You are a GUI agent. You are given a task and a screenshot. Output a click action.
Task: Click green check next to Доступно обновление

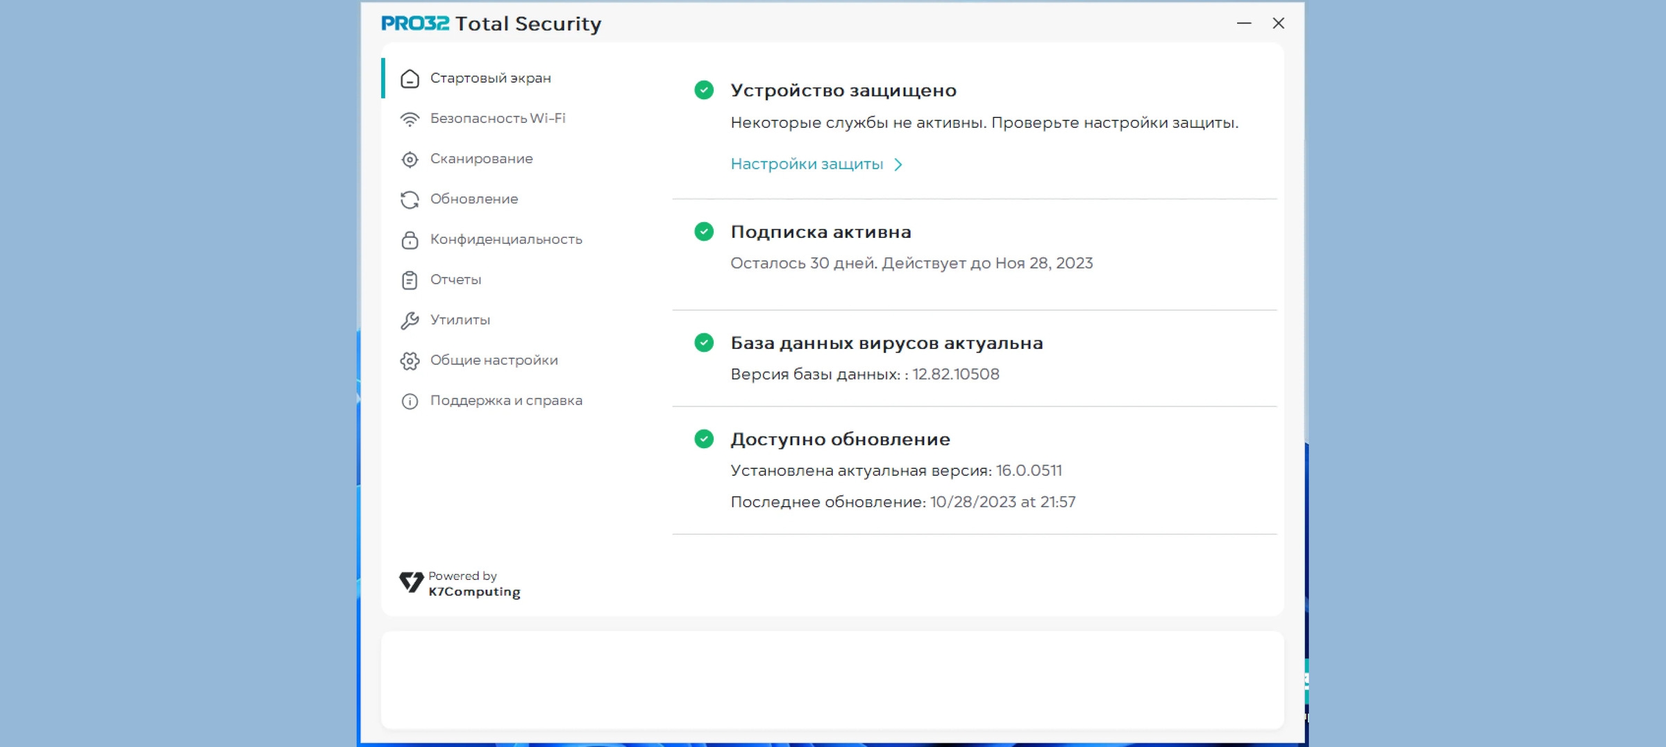point(704,439)
